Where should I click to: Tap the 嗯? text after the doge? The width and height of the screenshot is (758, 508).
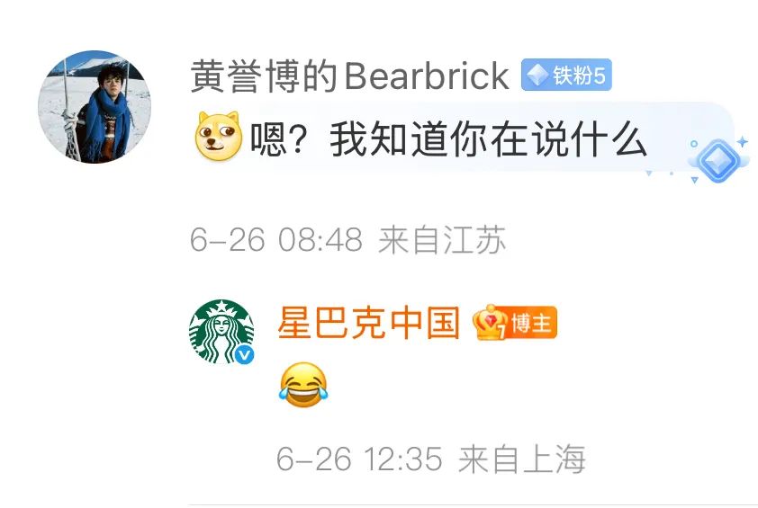[x=278, y=139]
